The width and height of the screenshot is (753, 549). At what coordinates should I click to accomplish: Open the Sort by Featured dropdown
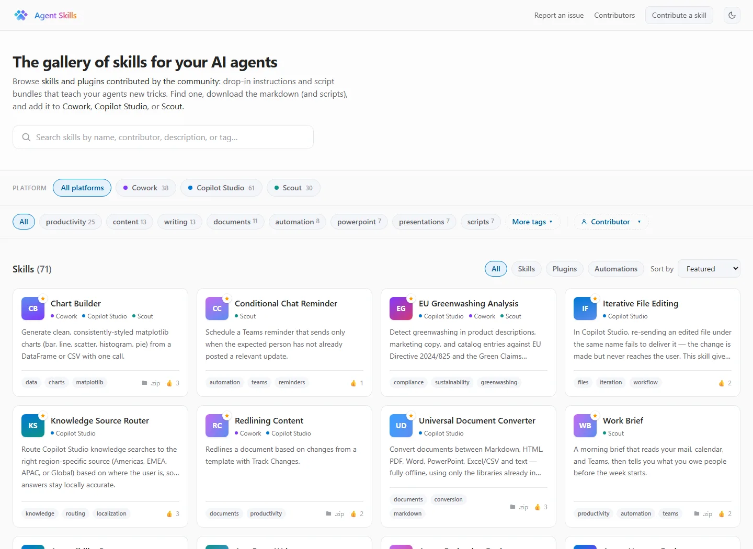(x=709, y=269)
